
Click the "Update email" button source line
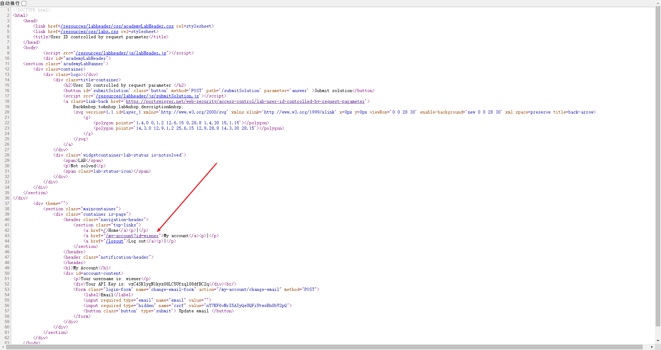[159, 311]
